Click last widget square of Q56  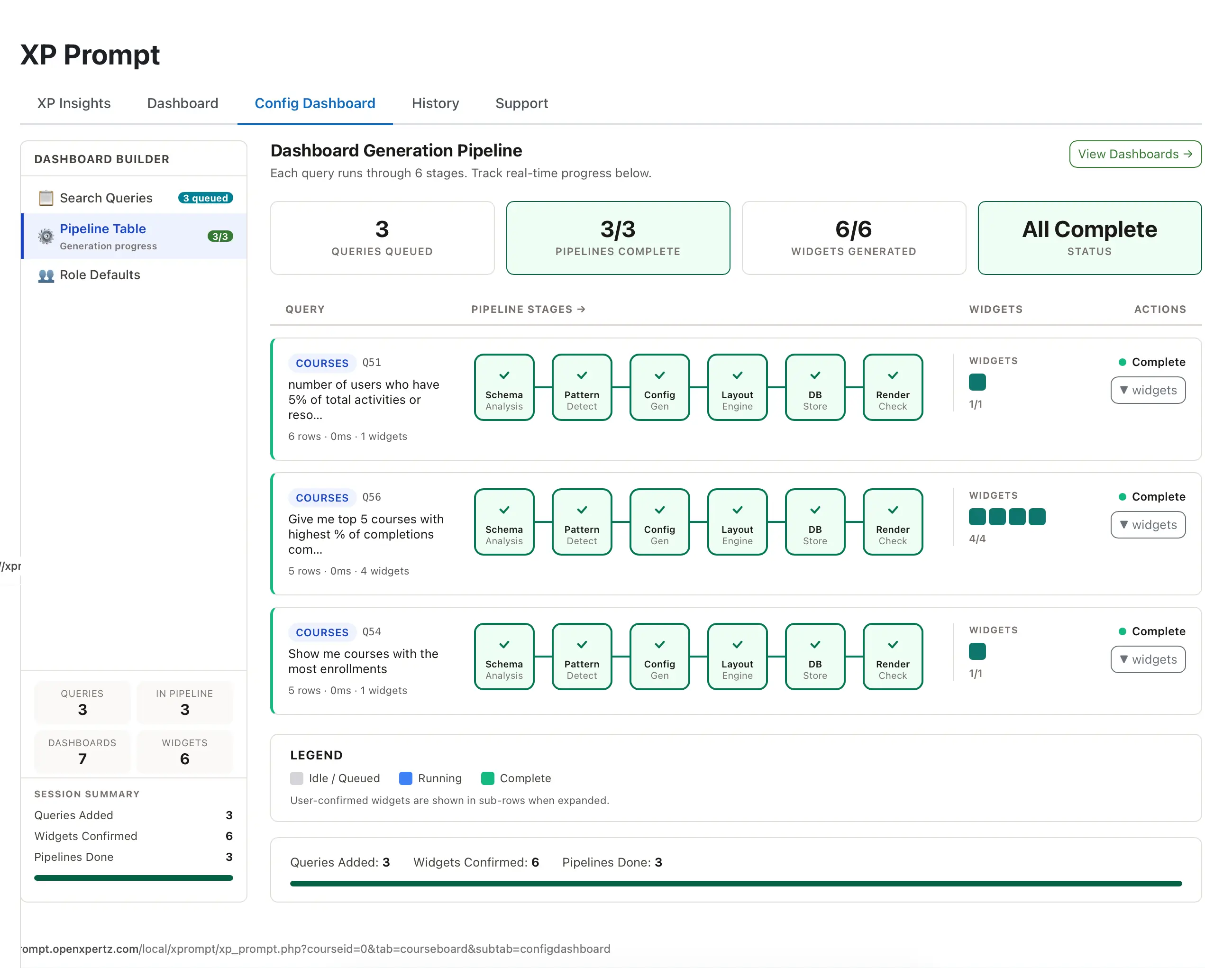[1037, 517]
